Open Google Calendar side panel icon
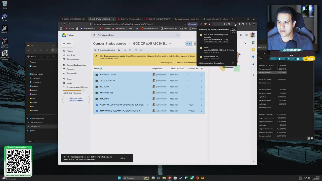322x181 pixels. click(x=253, y=43)
